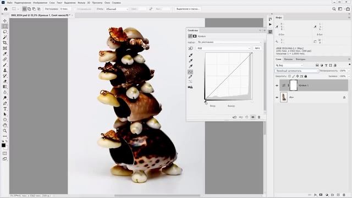This screenshot has height=198, width=352.
Task: Open the layer blending mode dropdown
Action: click(x=297, y=71)
